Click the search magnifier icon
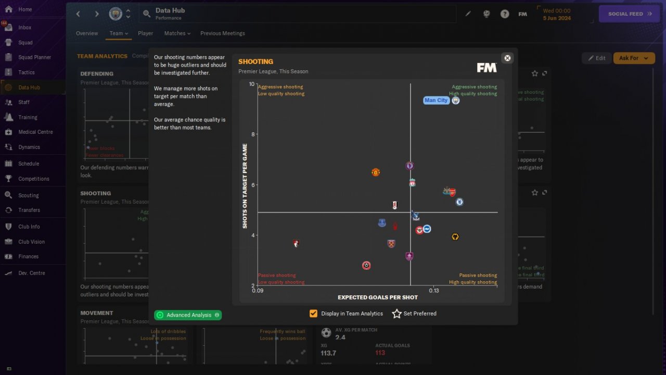The image size is (666, 375). (147, 14)
